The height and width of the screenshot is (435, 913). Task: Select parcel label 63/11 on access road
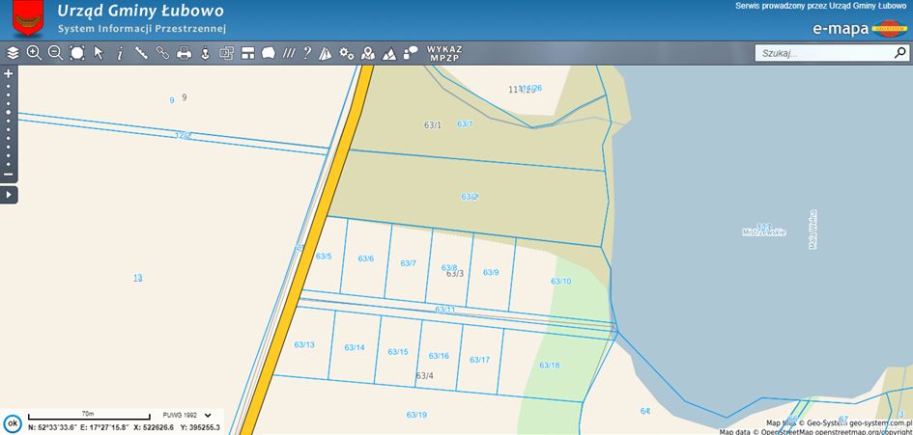(444, 310)
